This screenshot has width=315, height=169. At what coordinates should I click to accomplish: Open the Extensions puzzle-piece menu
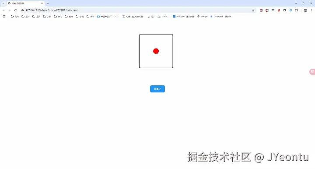pyautogui.click(x=297, y=10)
